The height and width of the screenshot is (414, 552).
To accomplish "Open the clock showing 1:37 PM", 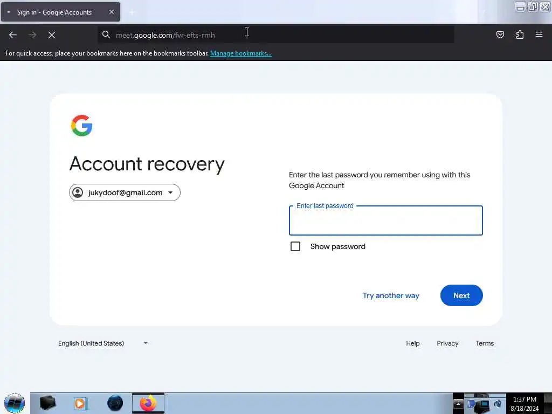I will click(x=525, y=404).
